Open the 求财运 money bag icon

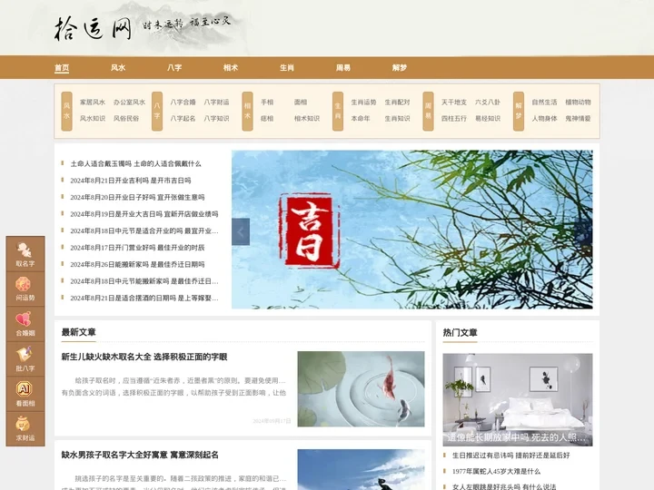click(25, 429)
